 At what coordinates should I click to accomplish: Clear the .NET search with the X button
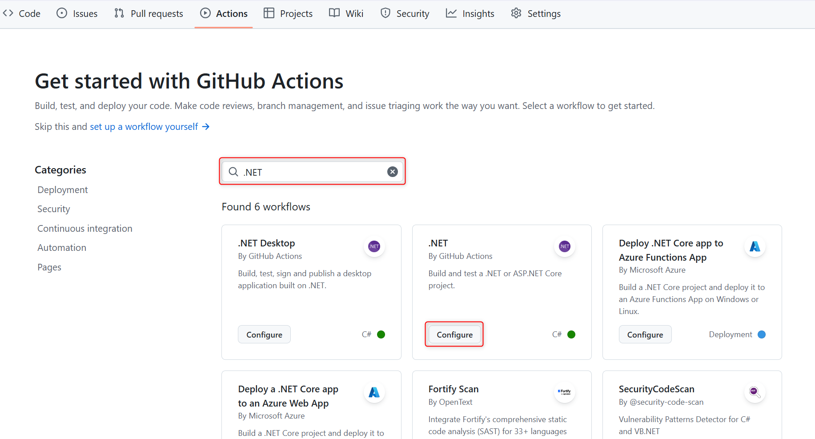[392, 171]
